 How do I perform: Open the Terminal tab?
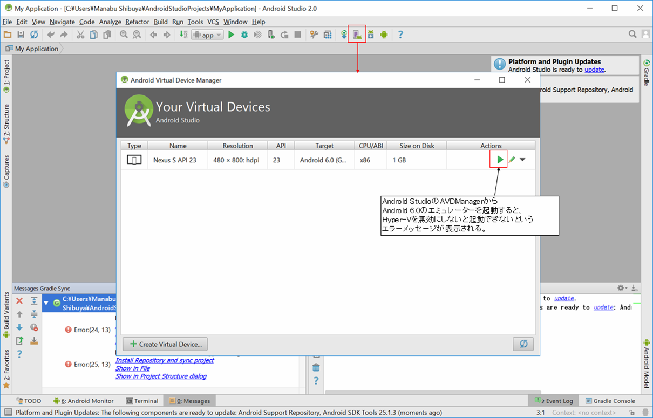(x=142, y=401)
